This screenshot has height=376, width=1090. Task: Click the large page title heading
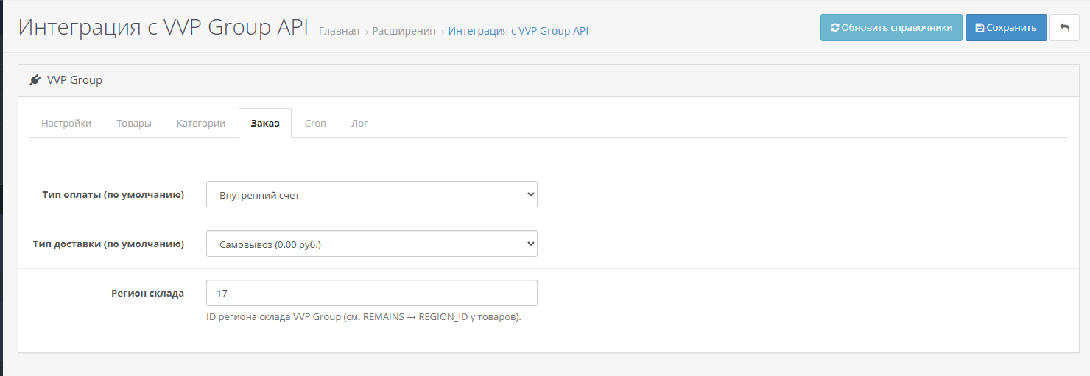163,26
